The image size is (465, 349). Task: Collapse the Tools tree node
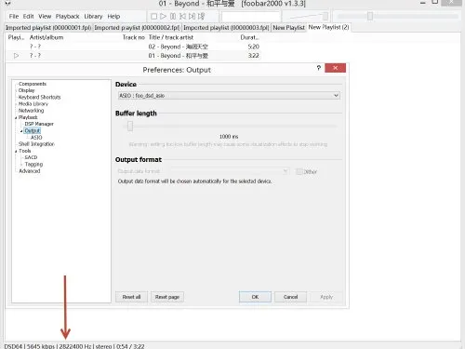tap(16, 152)
